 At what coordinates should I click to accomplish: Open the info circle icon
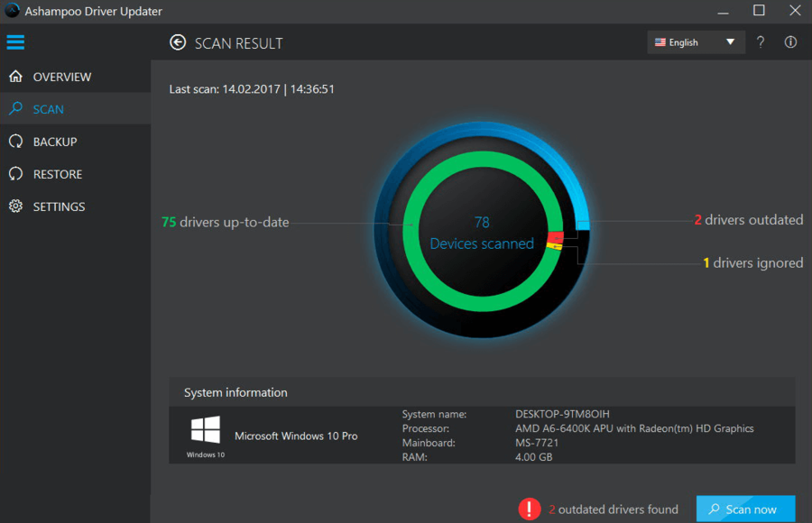[x=790, y=42]
